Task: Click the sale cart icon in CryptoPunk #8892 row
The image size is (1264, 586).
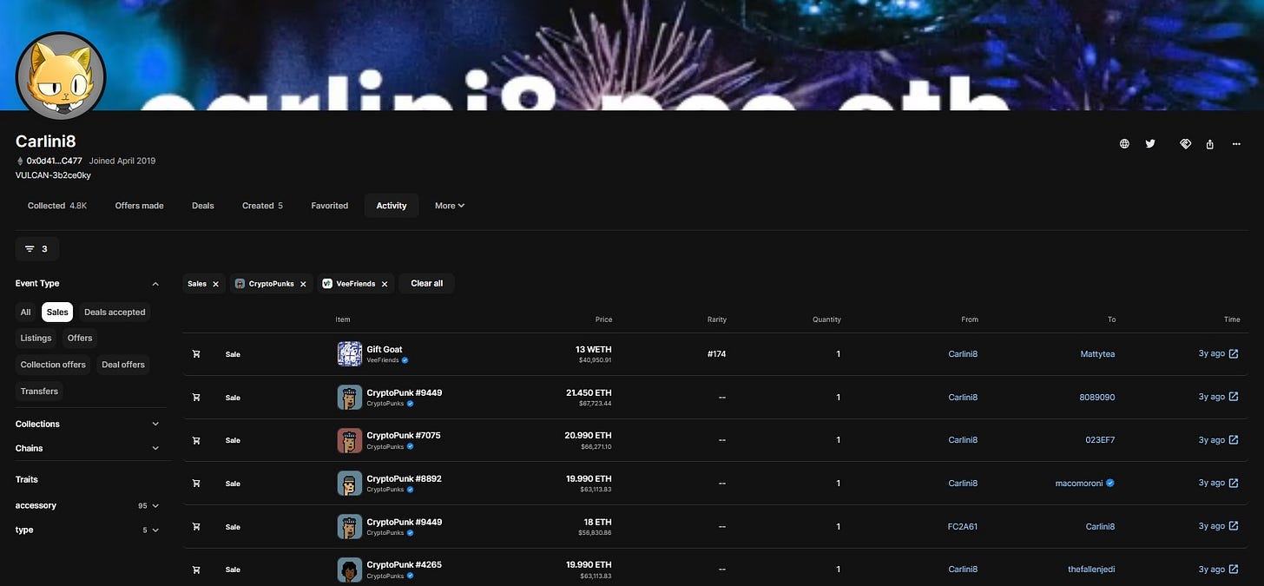Action: pyautogui.click(x=196, y=484)
